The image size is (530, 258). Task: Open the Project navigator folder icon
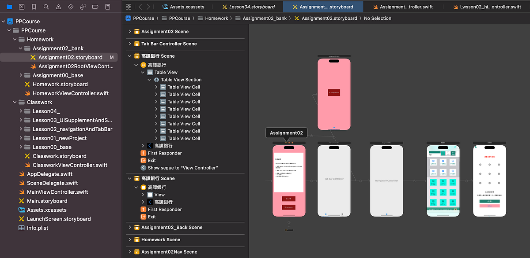click(x=10, y=7)
